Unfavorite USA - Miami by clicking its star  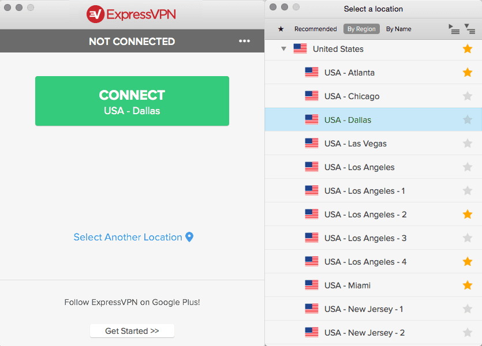[x=468, y=285]
